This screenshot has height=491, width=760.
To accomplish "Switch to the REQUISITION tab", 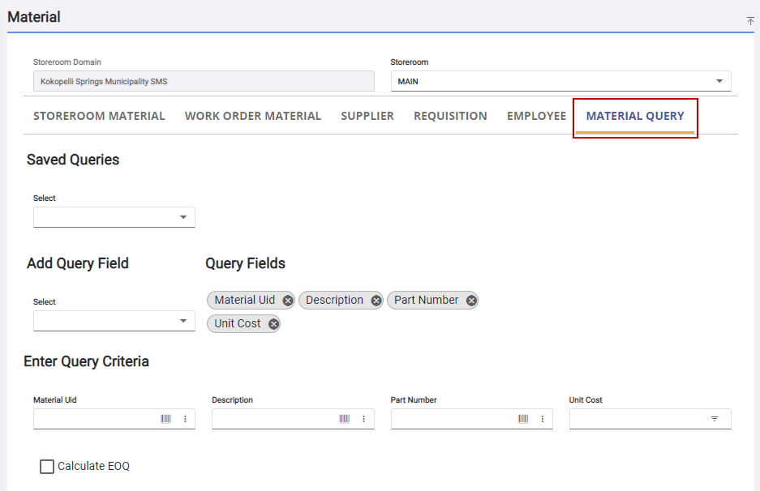I will point(450,116).
